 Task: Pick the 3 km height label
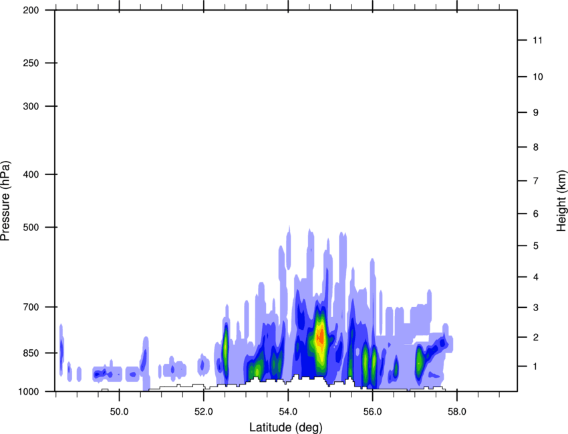tap(536, 308)
